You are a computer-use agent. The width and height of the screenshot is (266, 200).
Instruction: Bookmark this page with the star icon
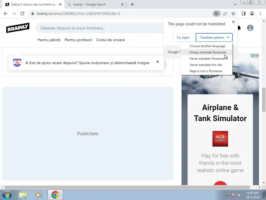[233, 14]
